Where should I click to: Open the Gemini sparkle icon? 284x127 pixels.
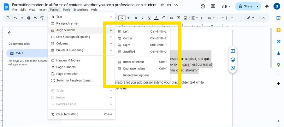[267, 6]
